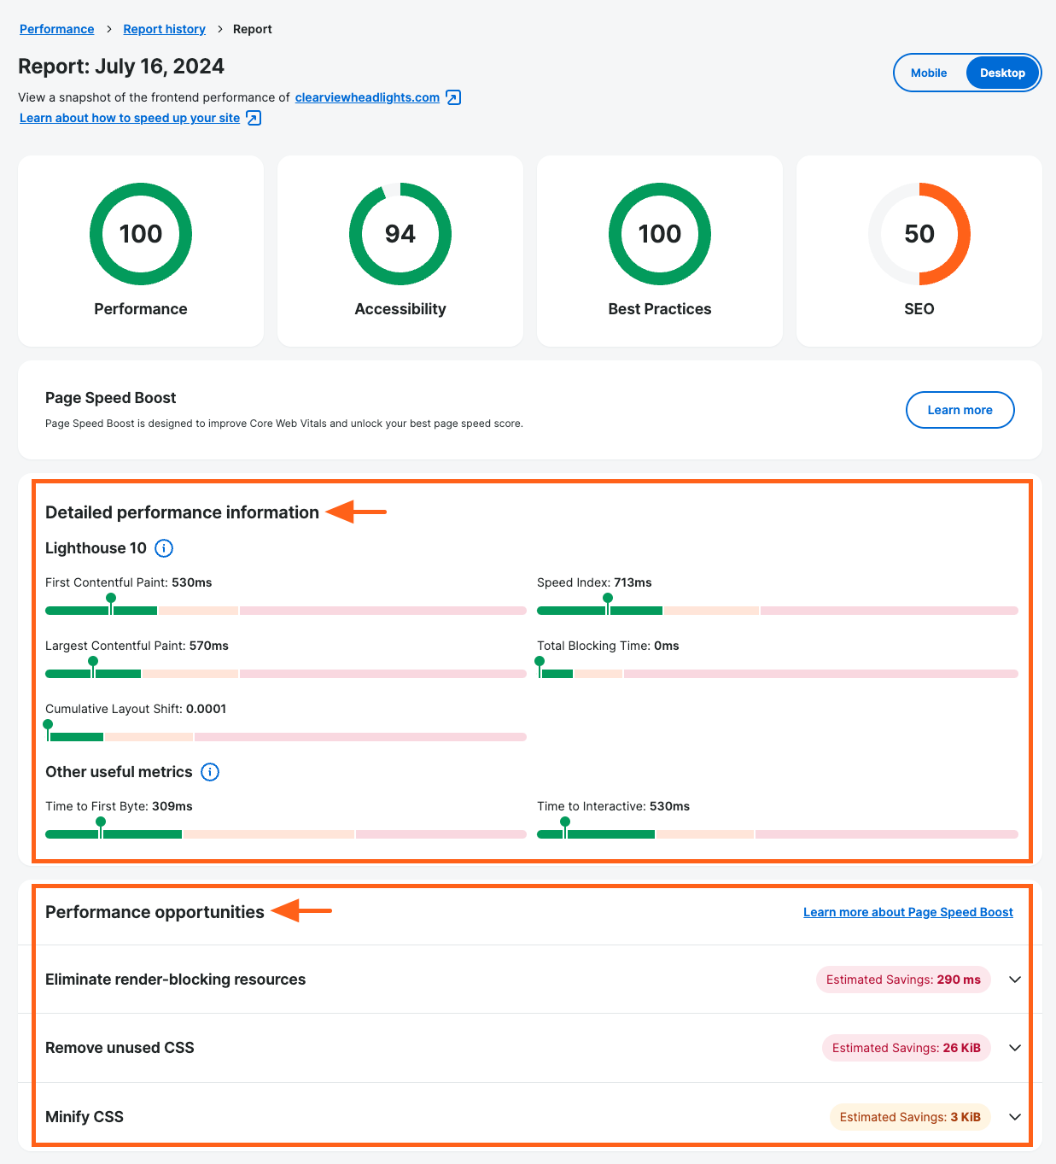
Task: Select the Performance score gauge showing 100
Action: tap(140, 234)
